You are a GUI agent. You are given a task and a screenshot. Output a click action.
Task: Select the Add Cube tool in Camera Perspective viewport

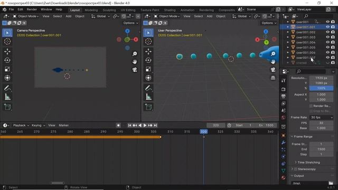point(7,107)
